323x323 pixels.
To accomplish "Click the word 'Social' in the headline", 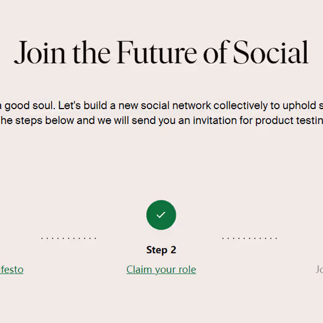I will 271,53.
